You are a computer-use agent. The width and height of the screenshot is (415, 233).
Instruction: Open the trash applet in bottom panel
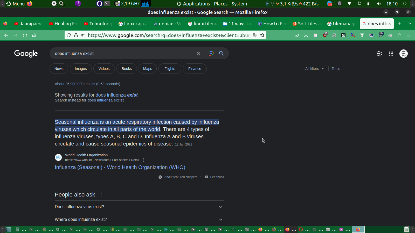407,229
